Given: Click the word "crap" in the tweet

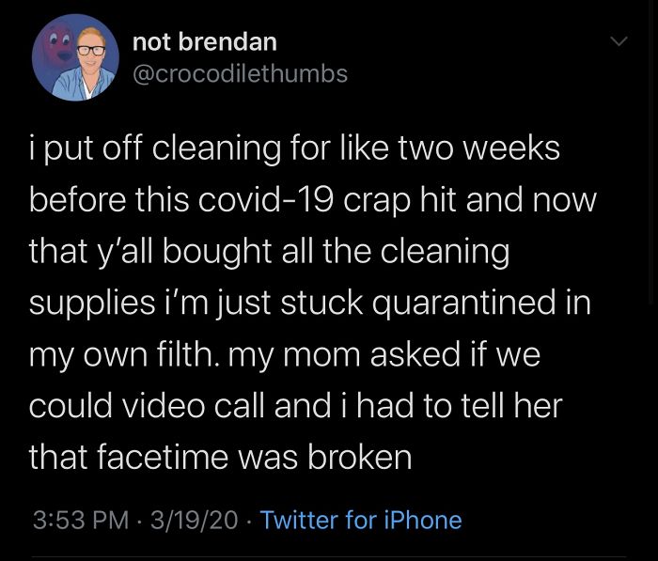Looking at the screenshot, I should pos(396,200).
